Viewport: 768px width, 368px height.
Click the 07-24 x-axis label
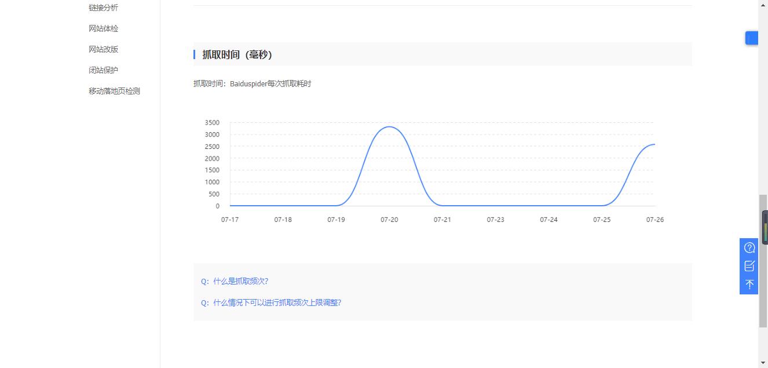click(548, 220)
